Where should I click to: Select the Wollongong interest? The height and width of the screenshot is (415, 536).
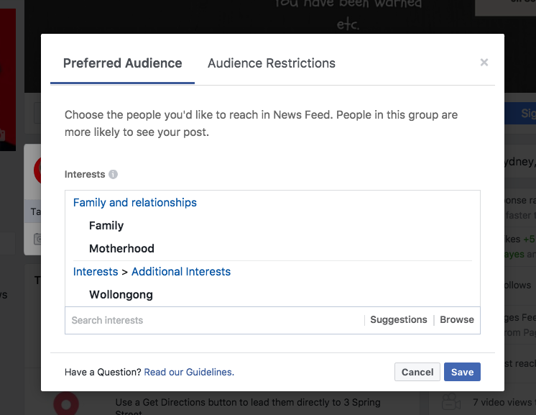pyautogui.click(x=121, y=295)
